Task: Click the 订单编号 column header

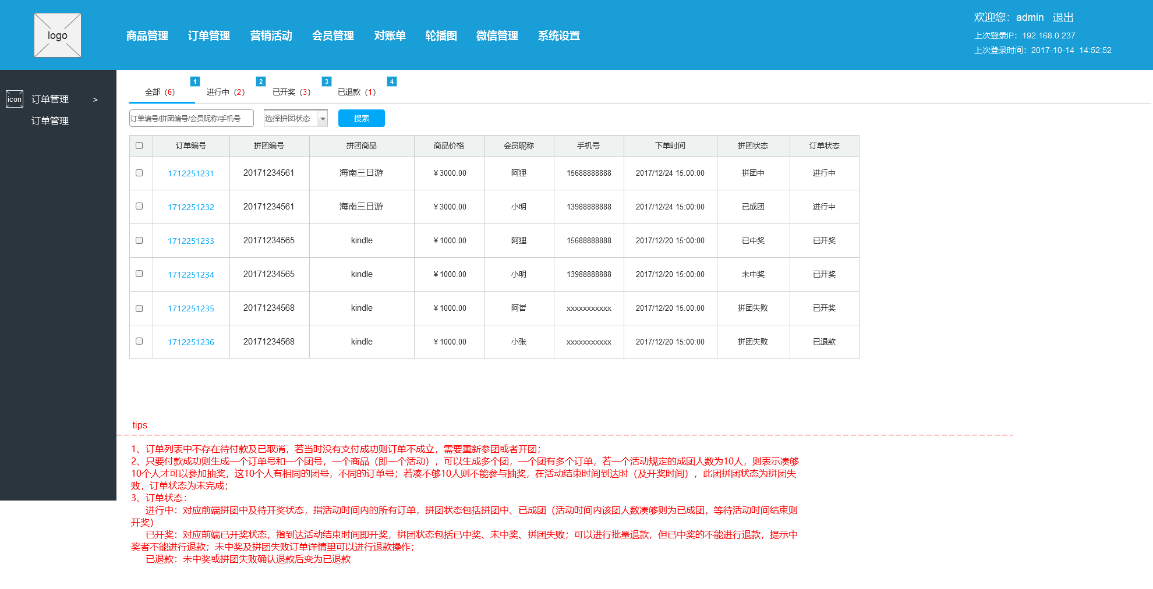Action: coord(191,146)
